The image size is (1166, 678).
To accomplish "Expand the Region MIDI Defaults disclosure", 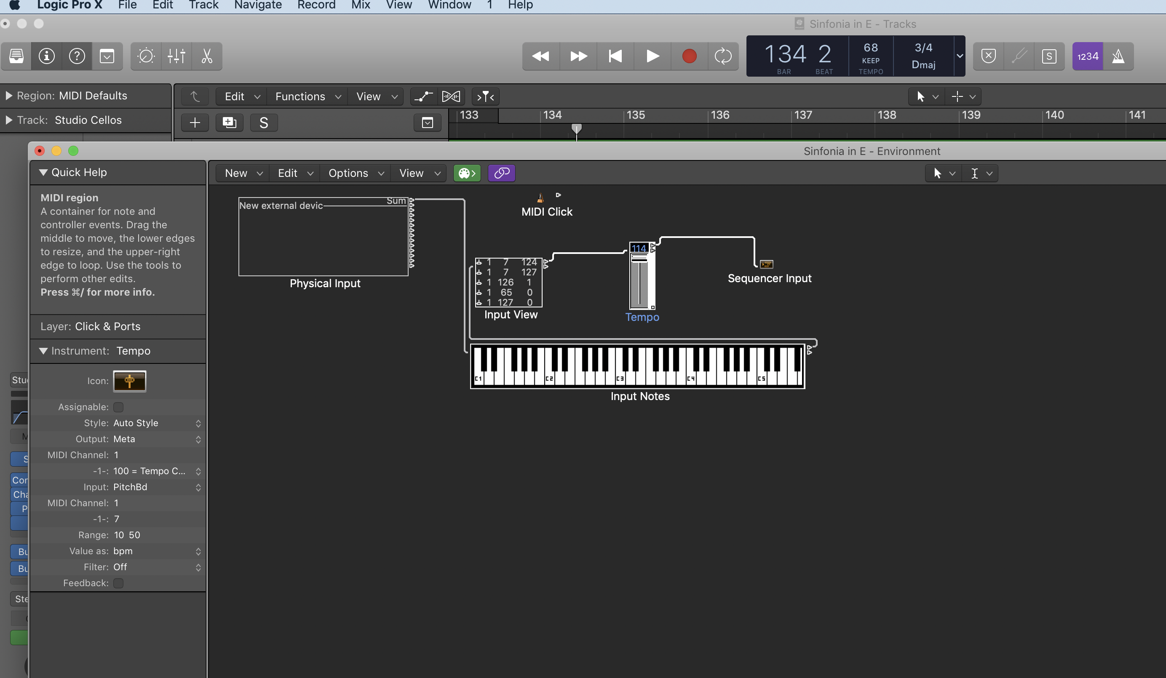I will pos(9,96).
